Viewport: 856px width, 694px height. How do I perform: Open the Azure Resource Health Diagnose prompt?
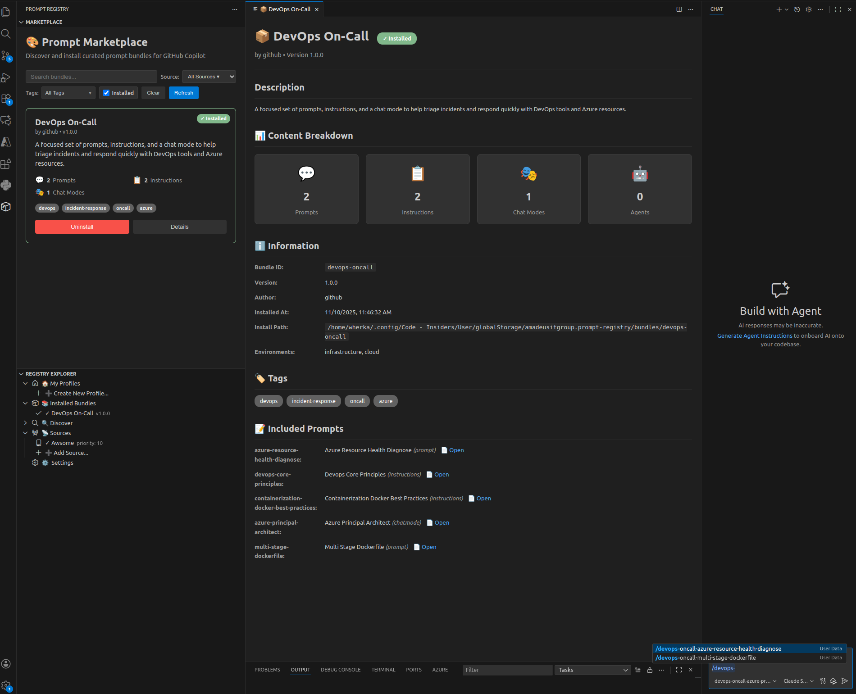click(456, 450)
